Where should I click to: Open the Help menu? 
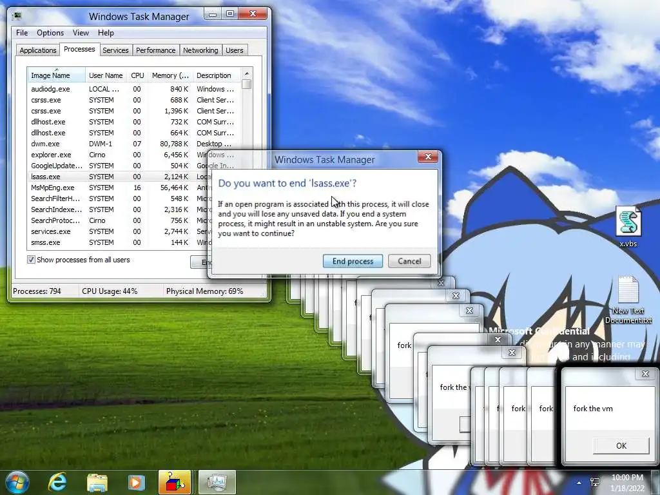point(106,33)
